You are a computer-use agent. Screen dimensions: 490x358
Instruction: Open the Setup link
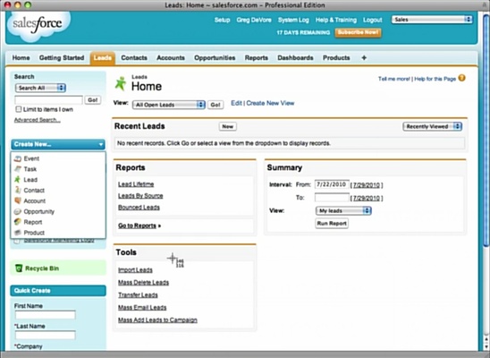pyautogui.click(x=222, y=20)
